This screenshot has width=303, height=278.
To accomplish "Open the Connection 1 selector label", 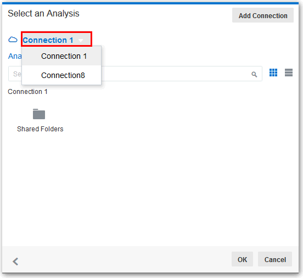I will click(48, 40).
